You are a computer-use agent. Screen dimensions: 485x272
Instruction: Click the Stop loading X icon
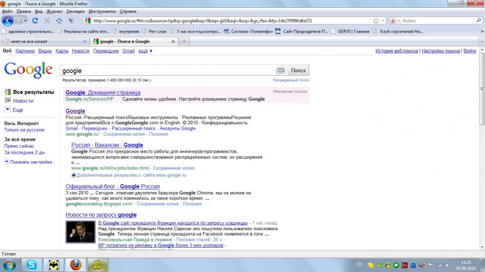[47, 21]
